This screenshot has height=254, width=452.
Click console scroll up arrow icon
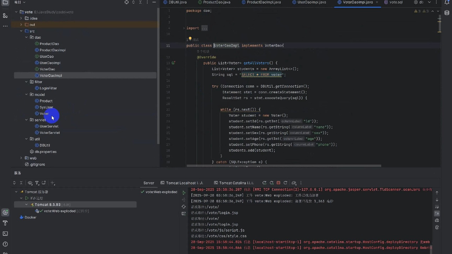[x=437, y=193]
